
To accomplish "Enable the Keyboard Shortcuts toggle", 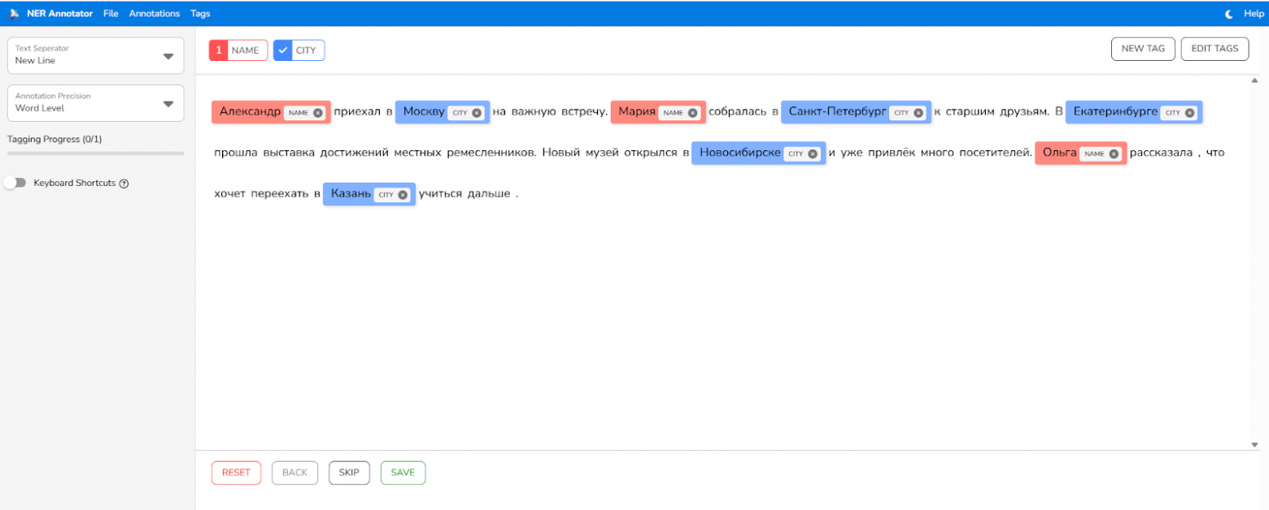I will (x=15, y=183).
